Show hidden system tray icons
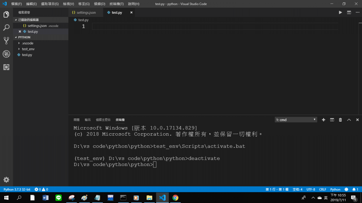362x203 pixels. coord(313,198)
